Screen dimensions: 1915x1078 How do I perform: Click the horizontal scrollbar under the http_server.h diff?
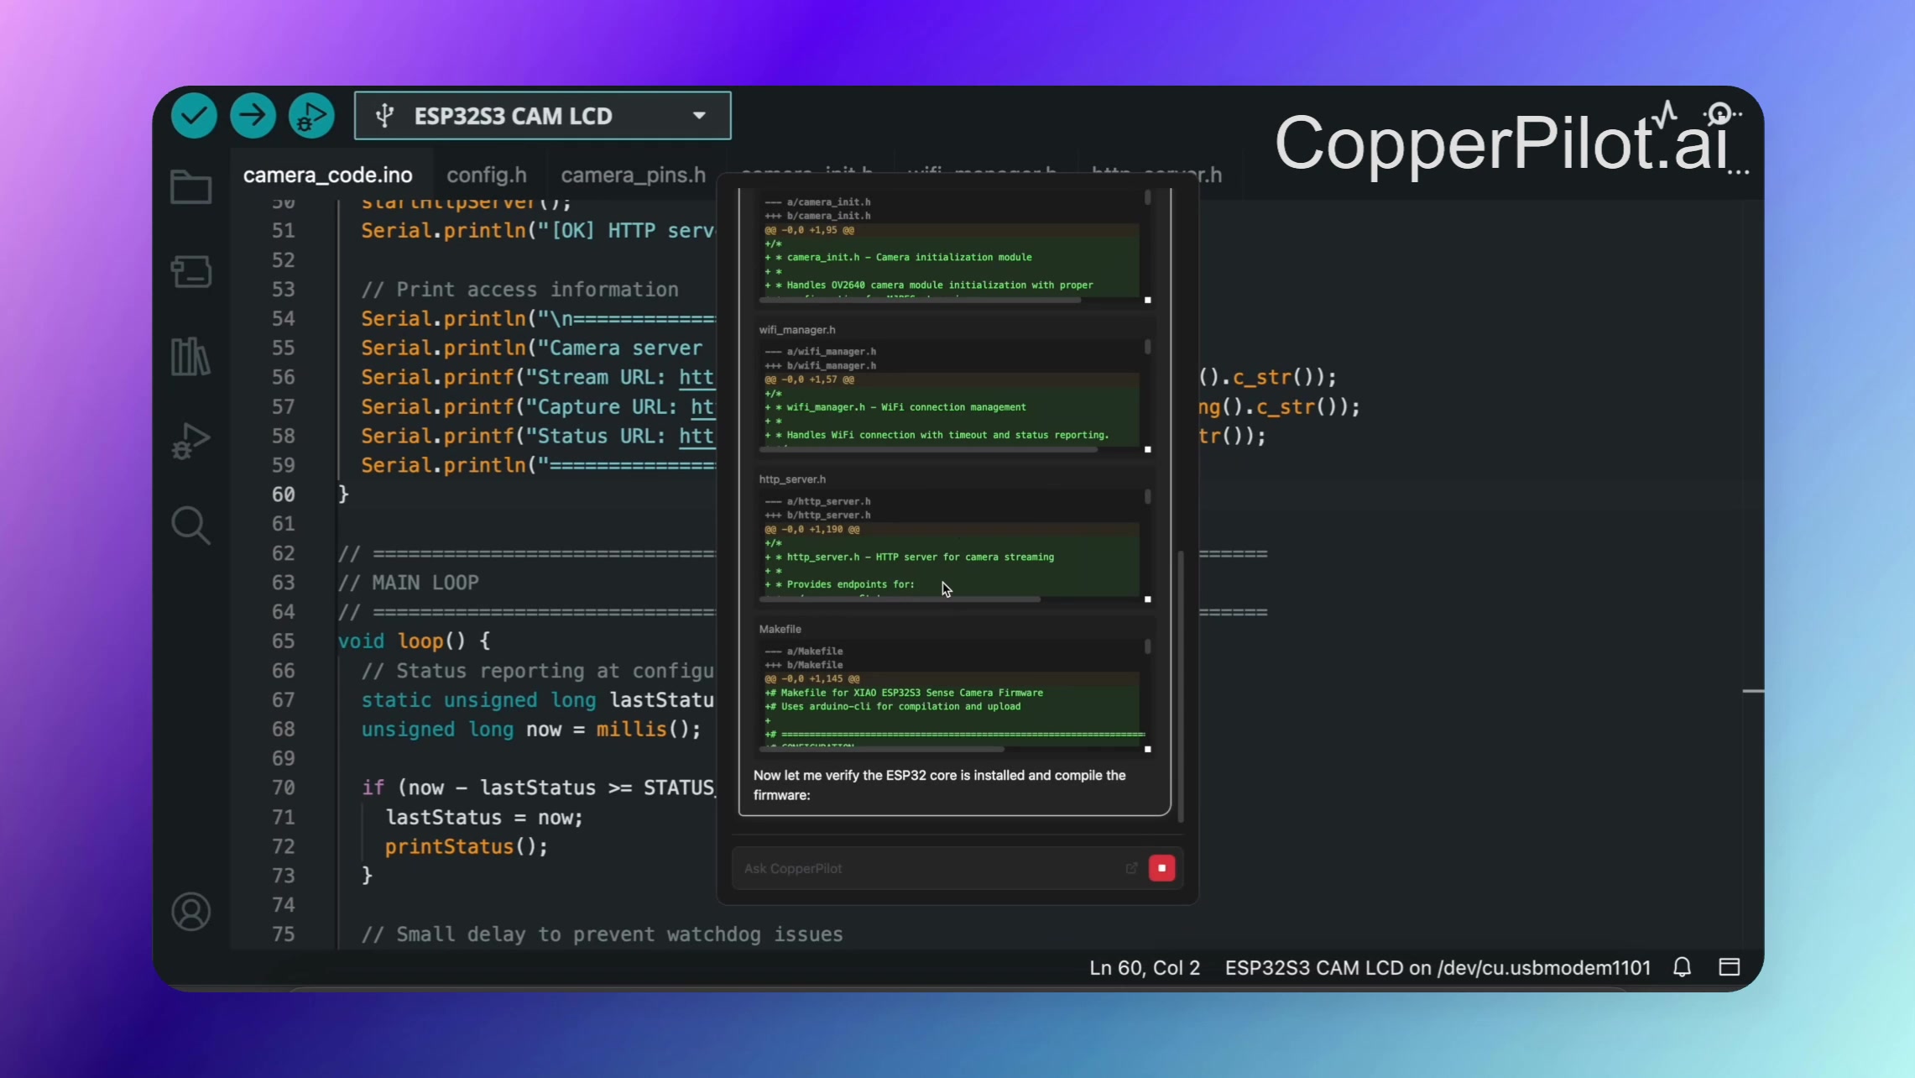[900, 599]
